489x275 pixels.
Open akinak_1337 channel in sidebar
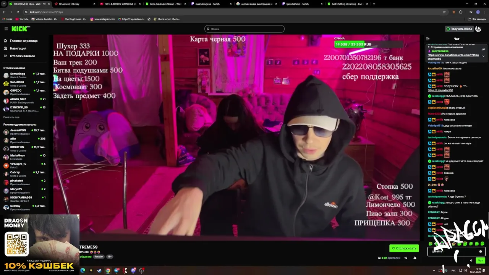(x=24, y=100)
